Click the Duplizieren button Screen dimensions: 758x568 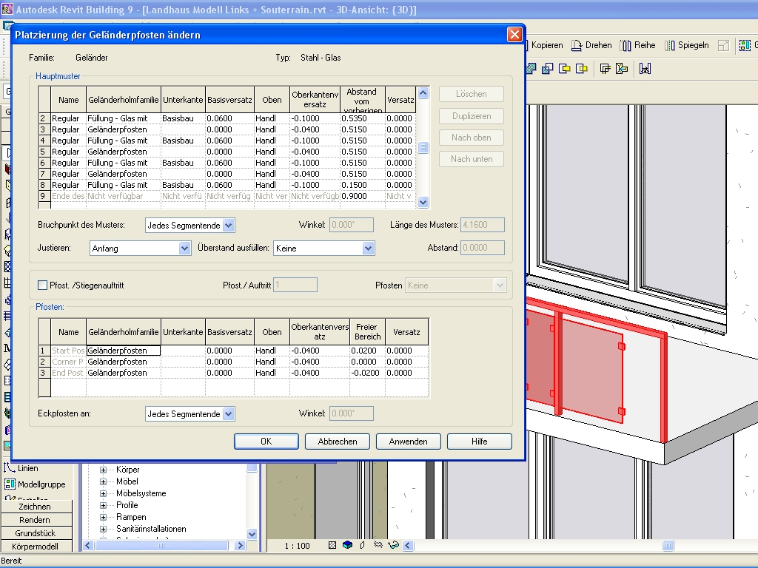[472, 116]
